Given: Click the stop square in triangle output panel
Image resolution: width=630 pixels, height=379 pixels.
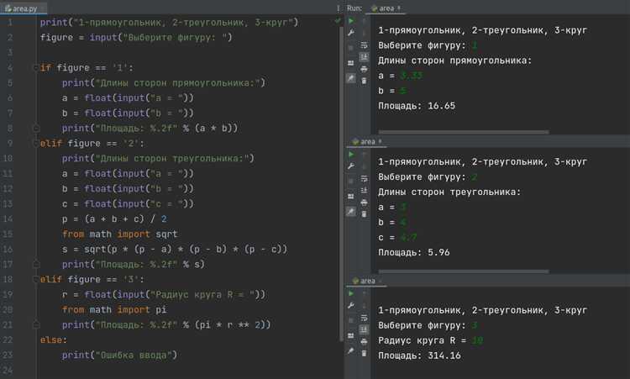Looking at the screenshot, I should coord(351,181).
